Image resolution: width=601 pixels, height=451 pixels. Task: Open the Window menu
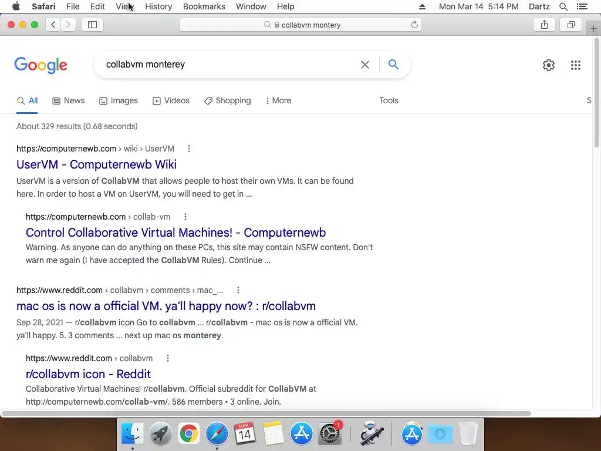click(251, 6)
